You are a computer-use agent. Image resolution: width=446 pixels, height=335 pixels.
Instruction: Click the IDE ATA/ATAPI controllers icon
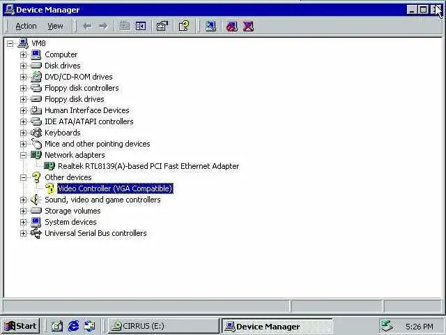coord(36,121)
